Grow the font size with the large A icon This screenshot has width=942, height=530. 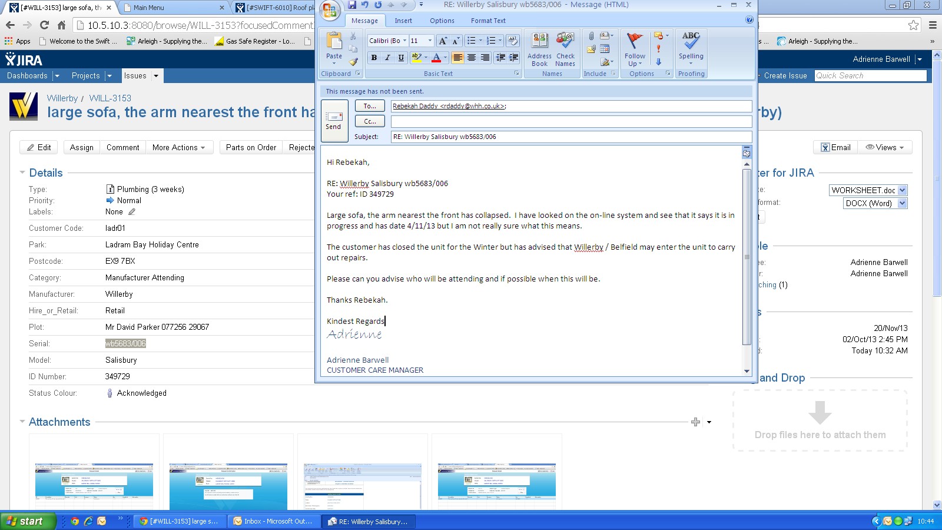(443, 41)
